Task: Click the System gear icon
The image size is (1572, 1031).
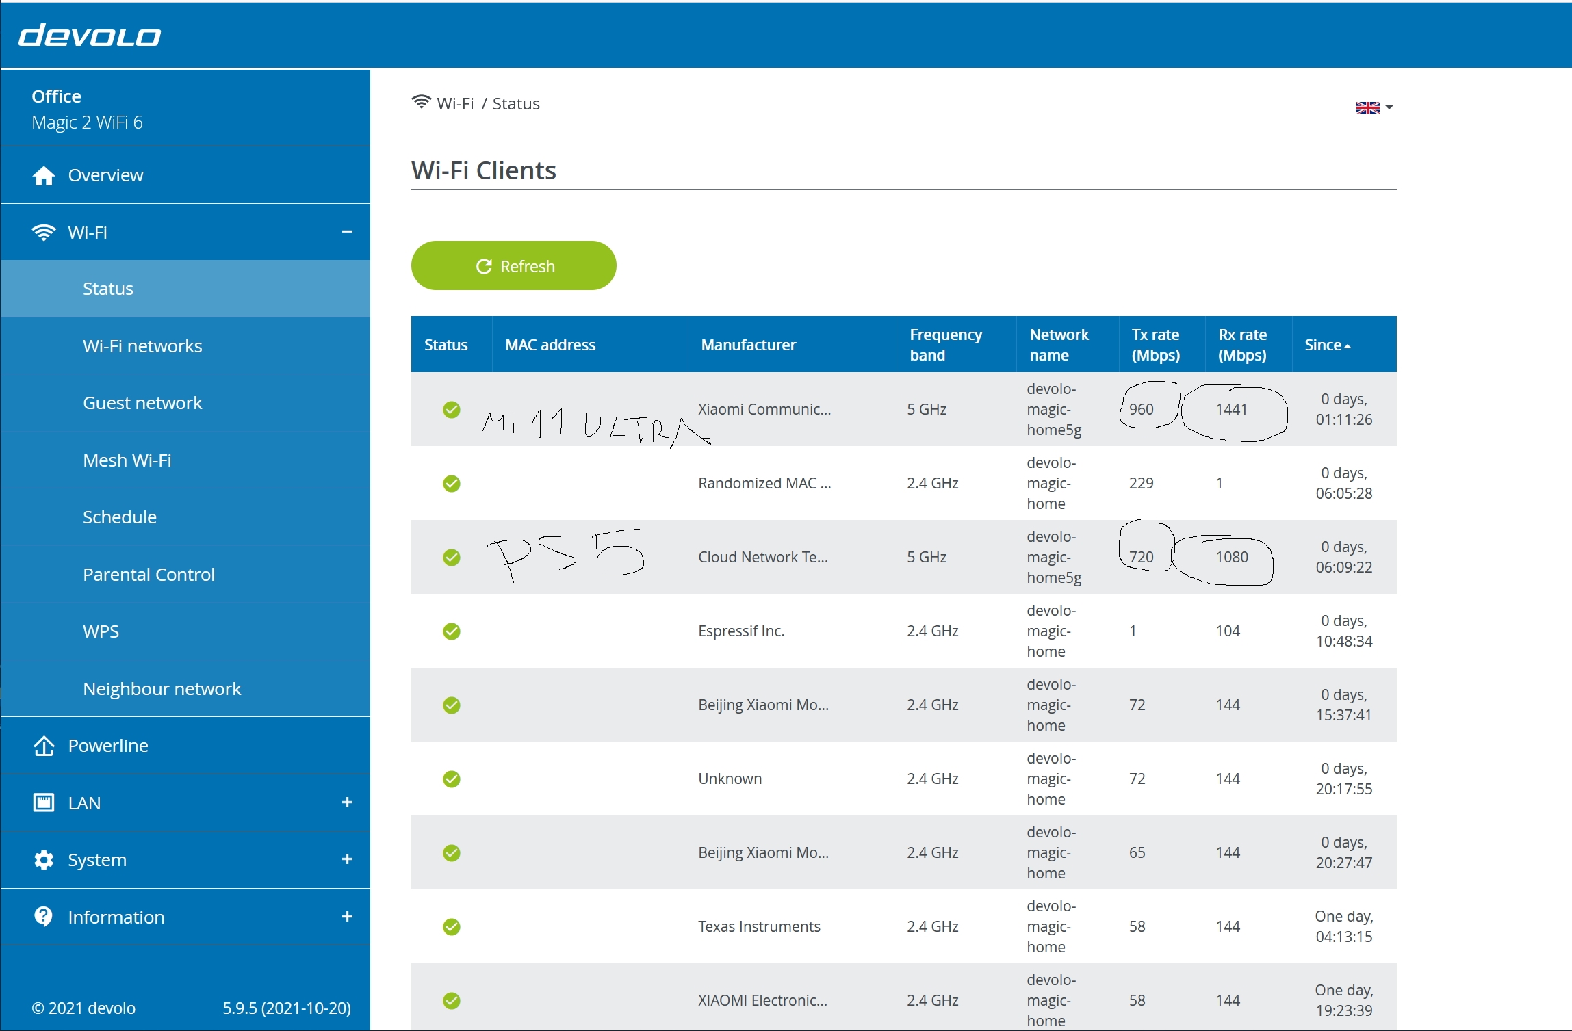Action: coord(44,860)
